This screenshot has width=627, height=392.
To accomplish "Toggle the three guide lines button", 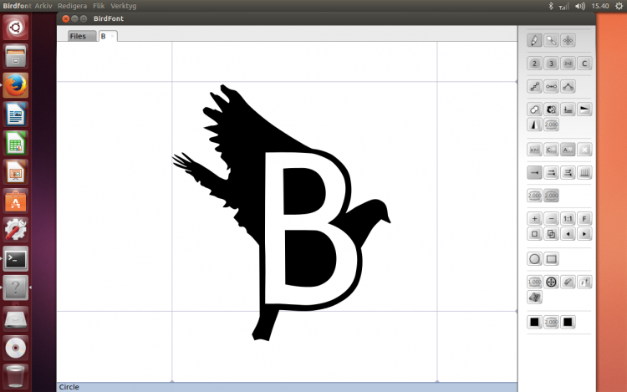I will coord(568,173).
